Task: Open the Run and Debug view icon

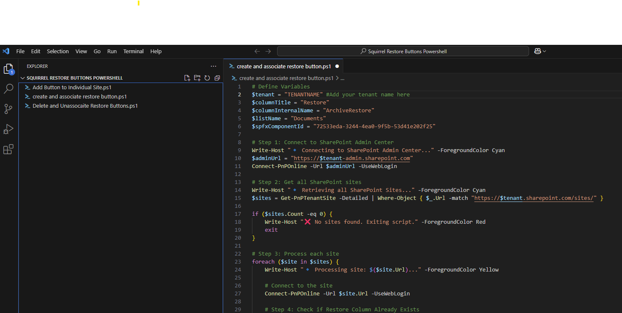Action: 8,129
